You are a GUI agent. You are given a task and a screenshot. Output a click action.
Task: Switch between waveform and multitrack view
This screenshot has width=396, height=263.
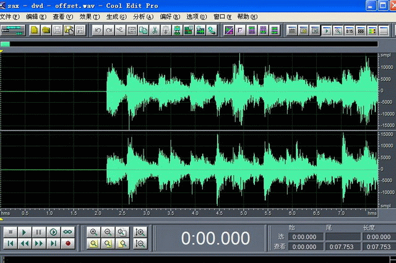point(13,30)
